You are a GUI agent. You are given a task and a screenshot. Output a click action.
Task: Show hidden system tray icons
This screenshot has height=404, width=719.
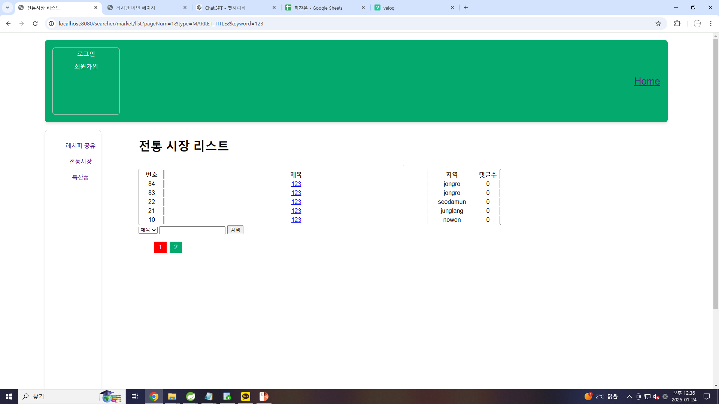(629, 397)
